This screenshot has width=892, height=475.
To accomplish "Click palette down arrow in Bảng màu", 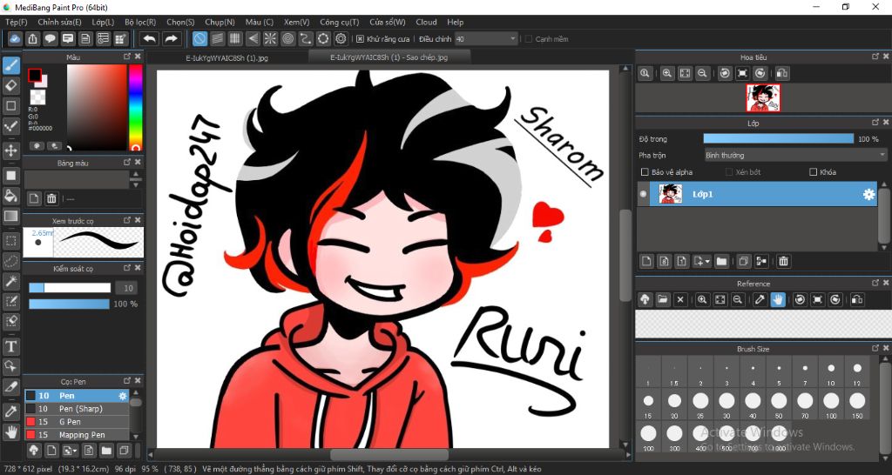I will point(136,184).
